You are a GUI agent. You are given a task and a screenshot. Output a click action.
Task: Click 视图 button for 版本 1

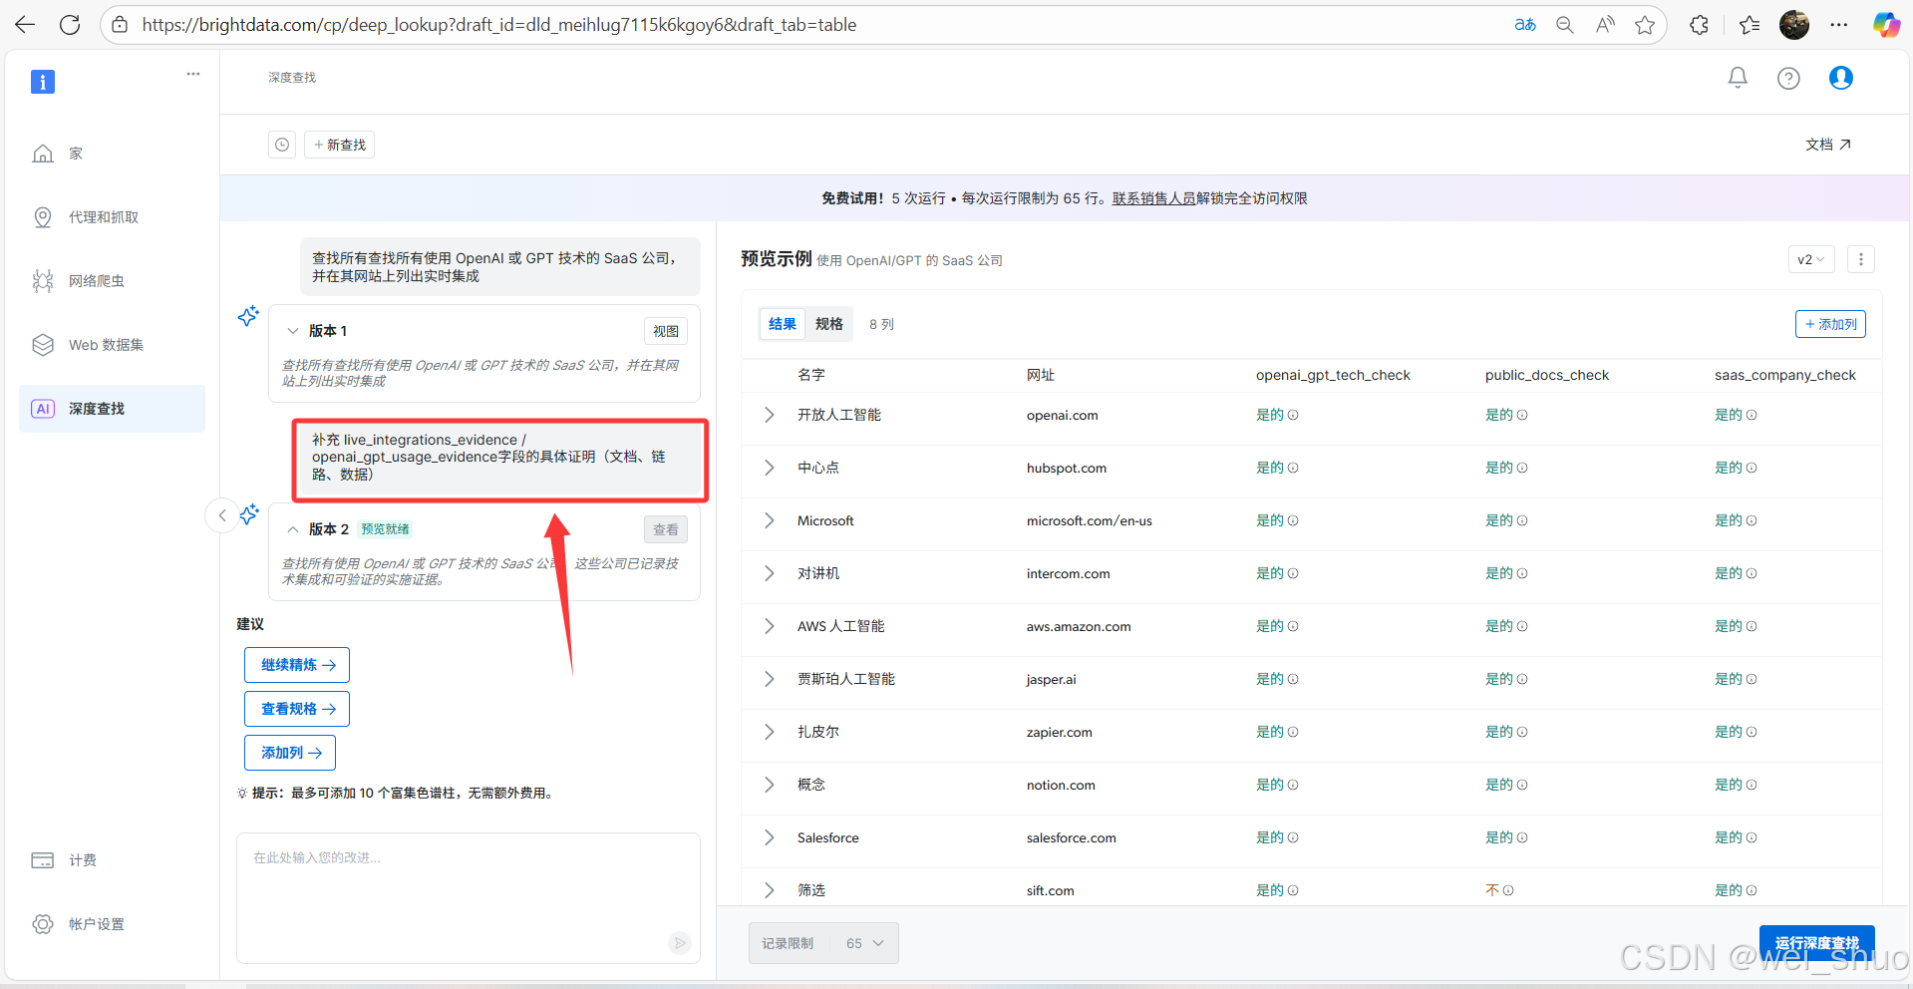666,331
